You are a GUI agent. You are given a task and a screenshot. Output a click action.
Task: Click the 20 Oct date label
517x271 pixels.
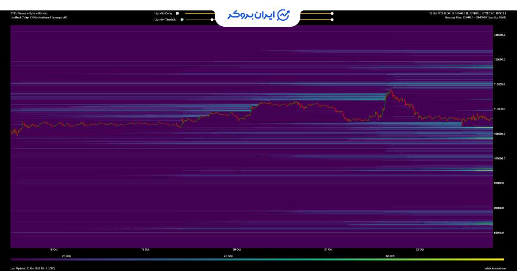coord(237,249)
